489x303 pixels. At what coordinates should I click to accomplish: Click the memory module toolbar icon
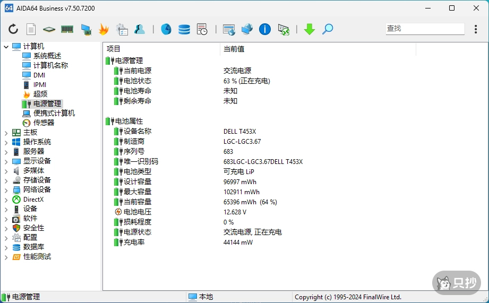pyautogui.click(x=67, y=29)
